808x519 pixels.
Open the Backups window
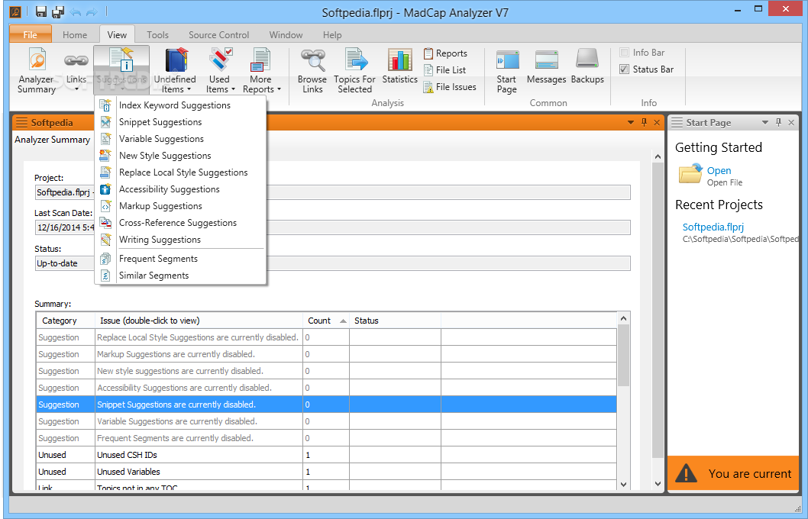coord(587,67)
